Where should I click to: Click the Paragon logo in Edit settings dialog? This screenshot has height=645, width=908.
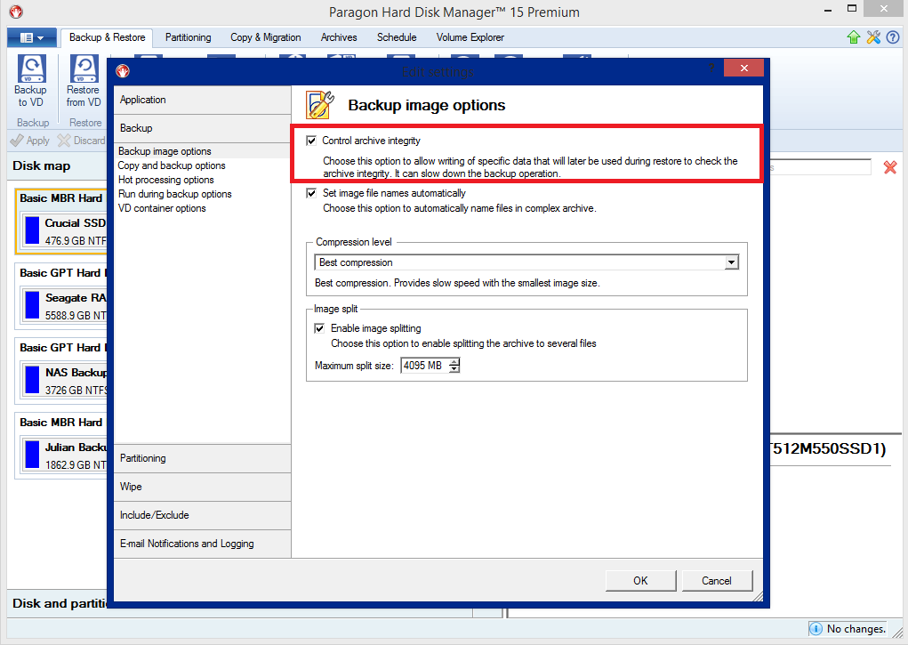click(x=122, y=71)
